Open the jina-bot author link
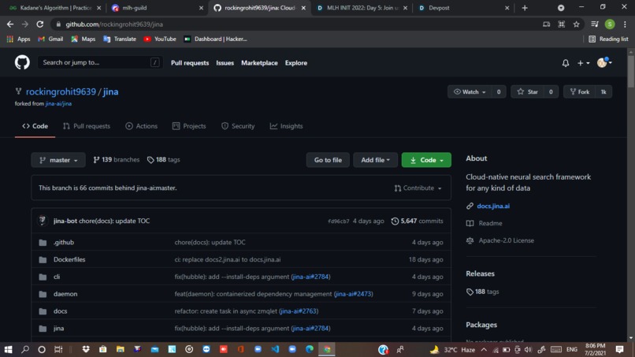 [65, 221]
